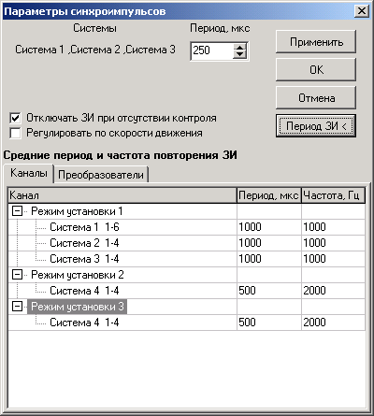Collapse Режим установки 3 node
The image size is (374, 416).
coord(17,307)
